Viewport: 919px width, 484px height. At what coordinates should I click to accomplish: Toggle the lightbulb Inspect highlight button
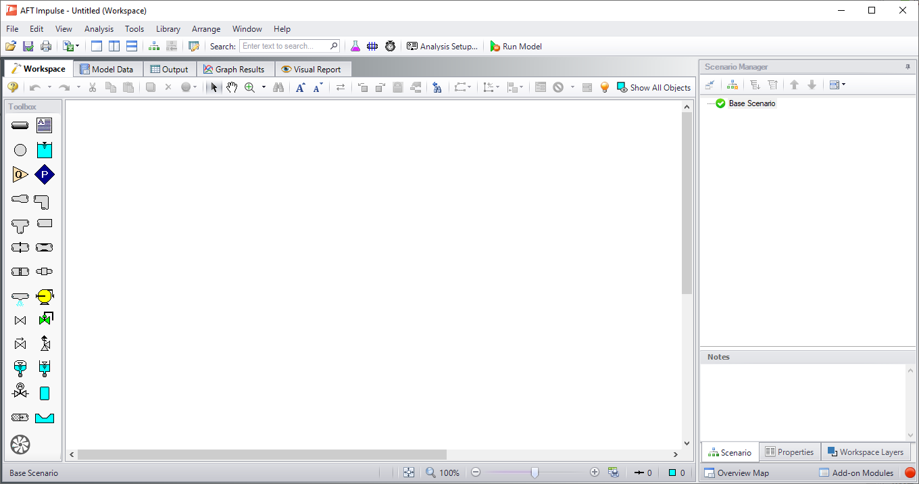pos(605,87)
